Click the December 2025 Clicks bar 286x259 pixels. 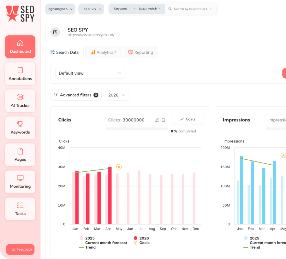click(x=194, y=198)
